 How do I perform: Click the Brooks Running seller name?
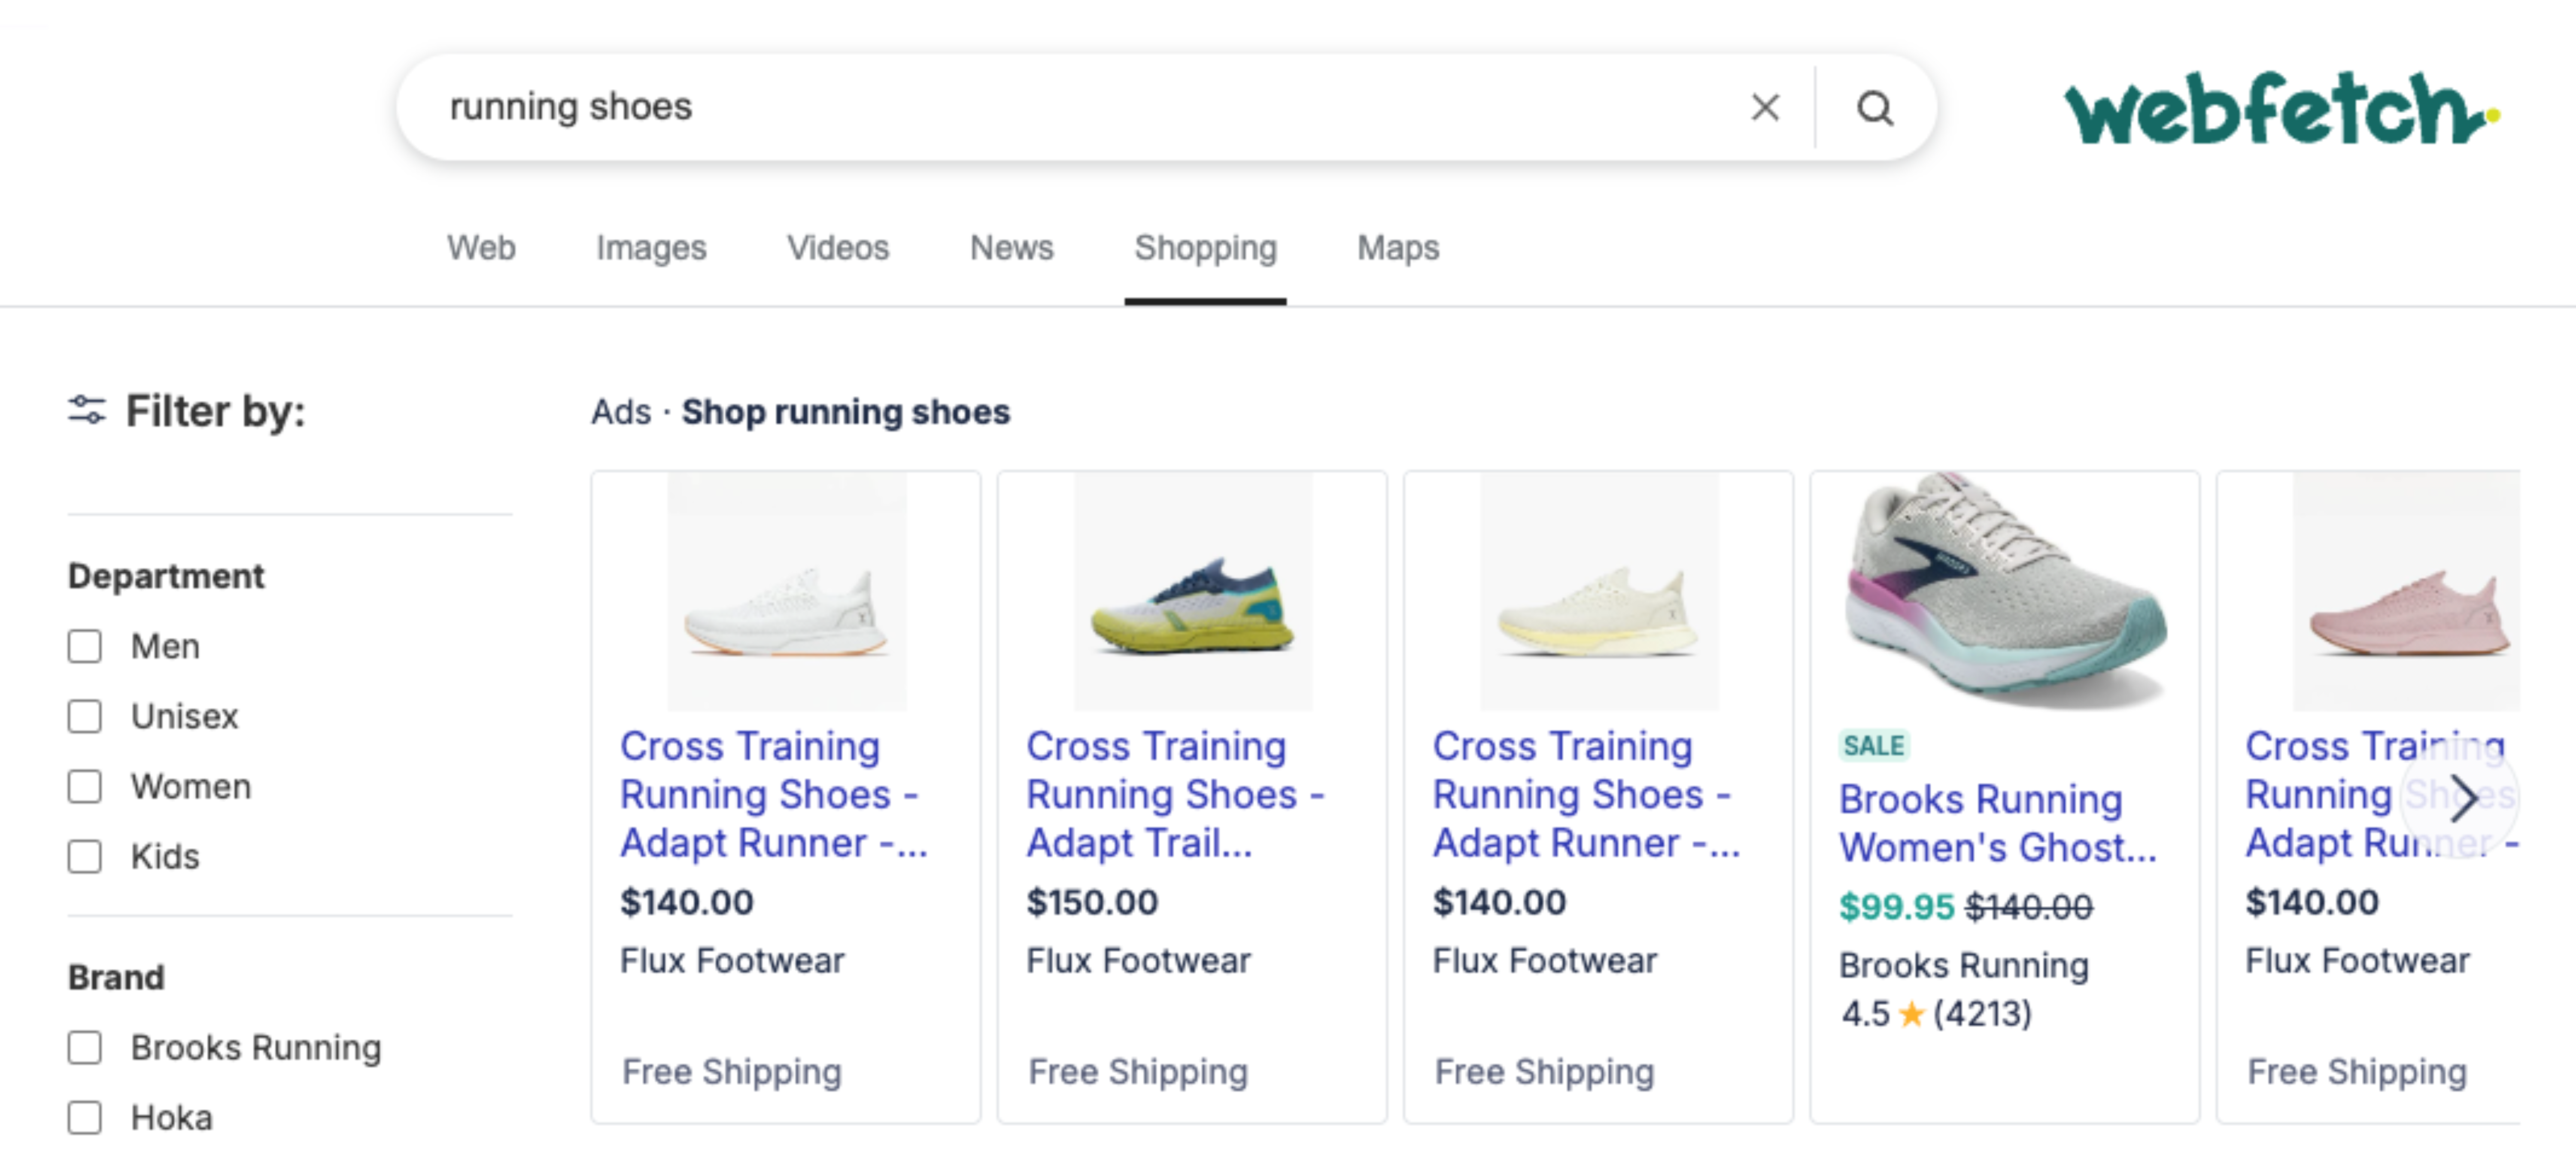click(1964, 965)
